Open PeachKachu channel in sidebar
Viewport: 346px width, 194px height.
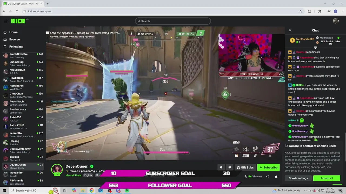[x=23, y=103]
